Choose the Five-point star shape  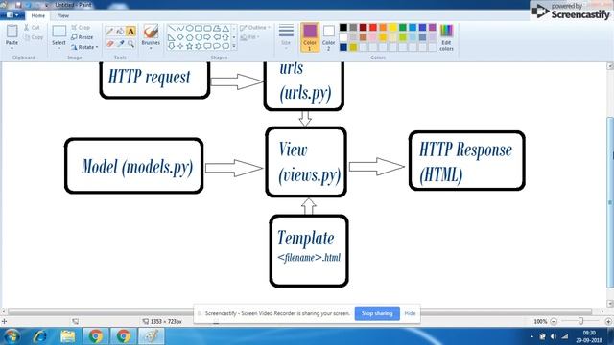click(190, 46)
